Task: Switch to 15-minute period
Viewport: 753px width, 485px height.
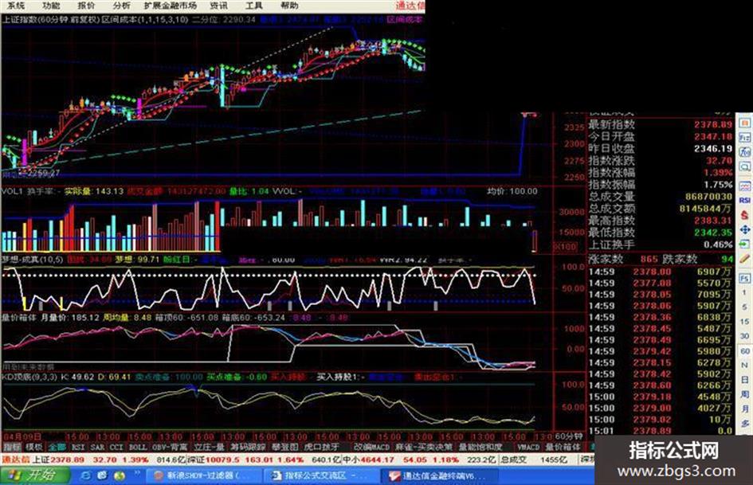Action: [x=745, y=321]
